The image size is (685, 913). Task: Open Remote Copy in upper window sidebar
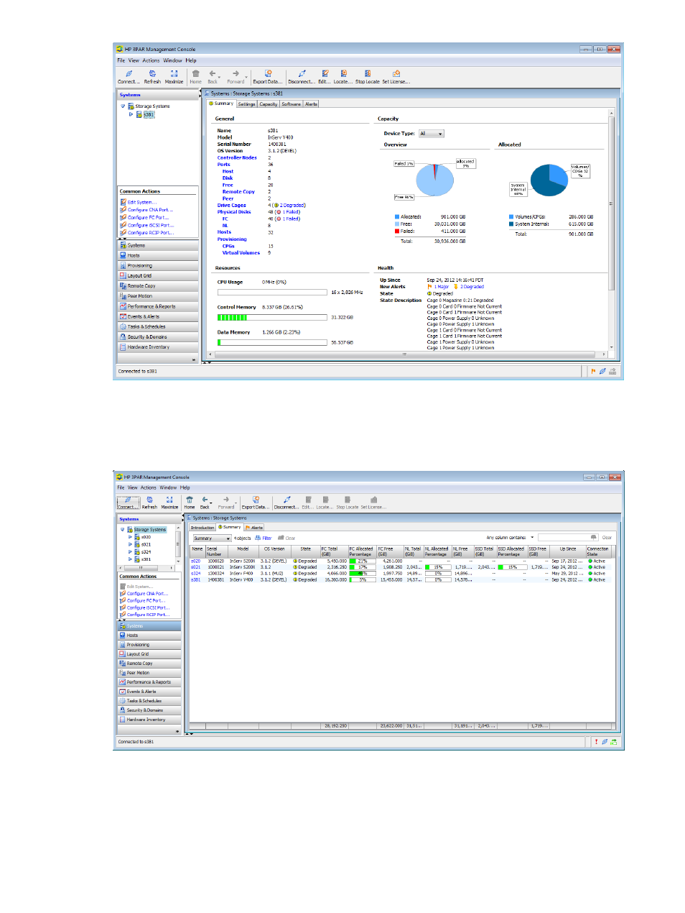point(158,285)
